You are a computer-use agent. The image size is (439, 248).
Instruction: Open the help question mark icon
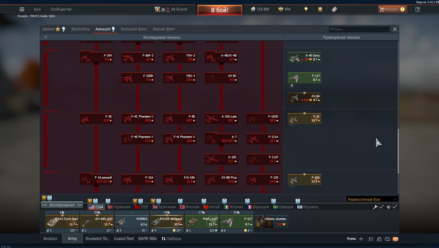click(417, 9)
